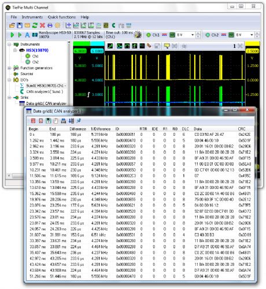Viewport: 266px width, 289px height.
Task: Click the red X delete icon in toolbar
Action: [42, 25]
